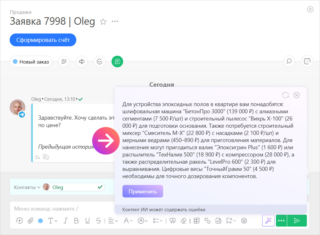Translate Oleg's message
Screen dimensions: 320x235
click(46, 157)
